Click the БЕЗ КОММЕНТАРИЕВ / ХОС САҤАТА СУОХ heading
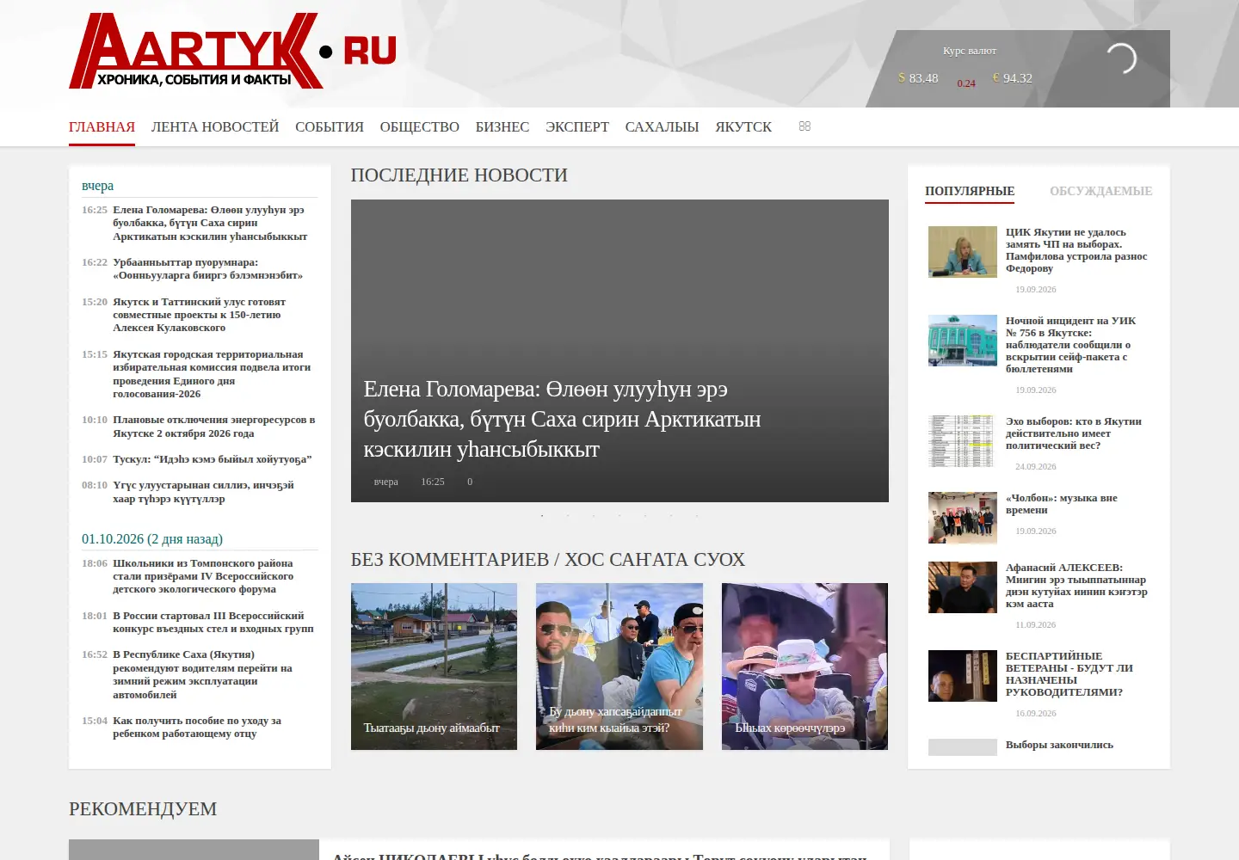Screen dimensions: 1239x860 point(548,560)
